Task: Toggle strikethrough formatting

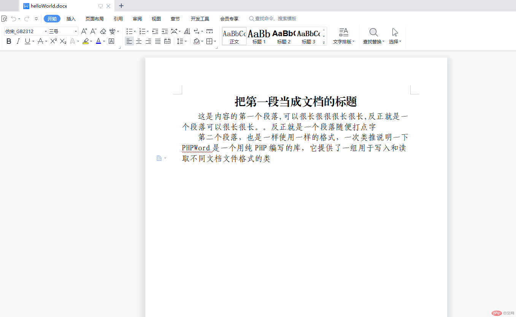Action: tap(40, 41)
